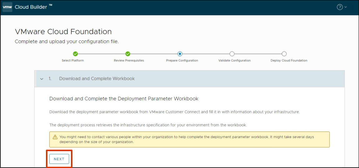Image resolution: width=359 pixels, height=168 pixels.
Task: Select the Prepare Configuration step circle
Action: tap(180, 54)
